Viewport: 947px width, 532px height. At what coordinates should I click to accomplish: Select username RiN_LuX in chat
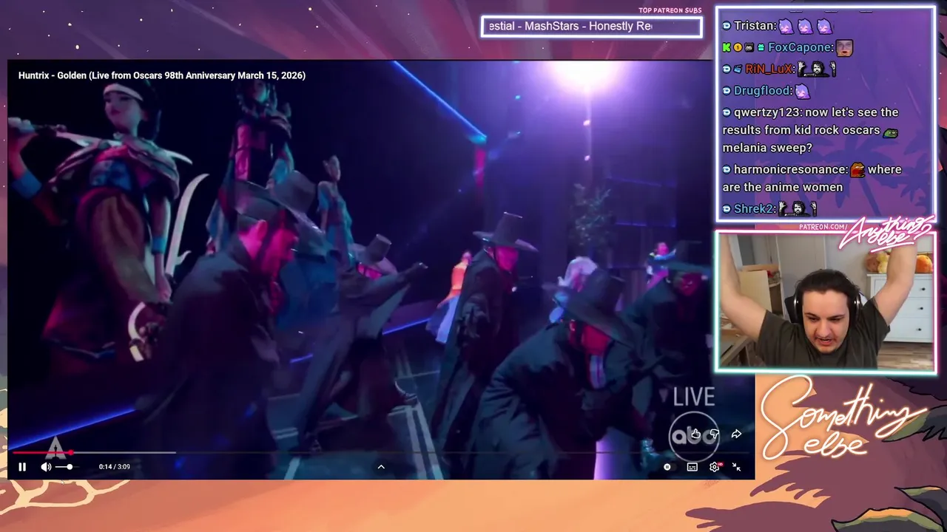pos(769,69)
